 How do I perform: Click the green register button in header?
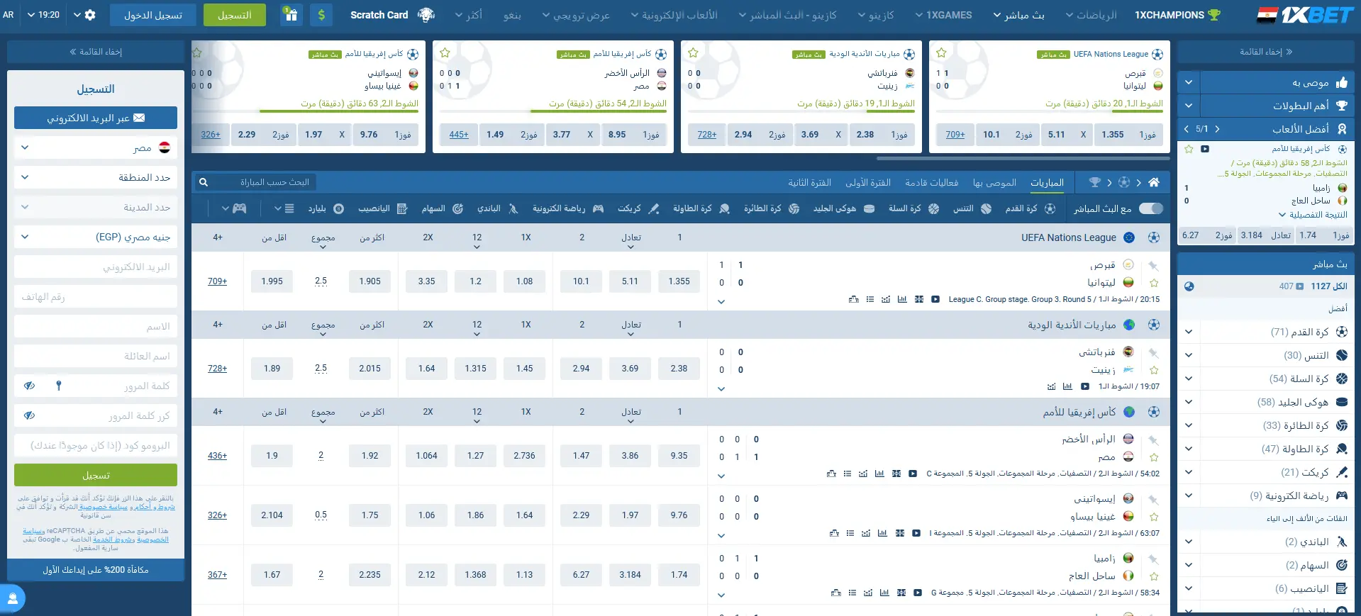point(235,15)
